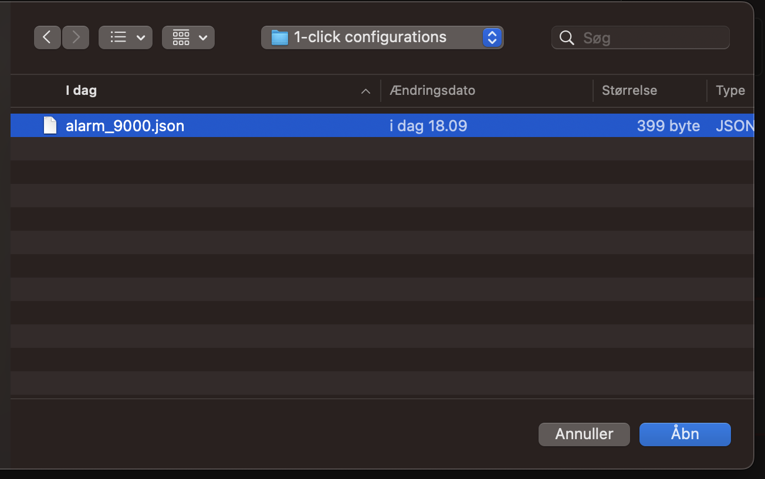The height and width of the screenshot is (479, 765).
Task: Click the Åbn button
Action: pos(685,434)
